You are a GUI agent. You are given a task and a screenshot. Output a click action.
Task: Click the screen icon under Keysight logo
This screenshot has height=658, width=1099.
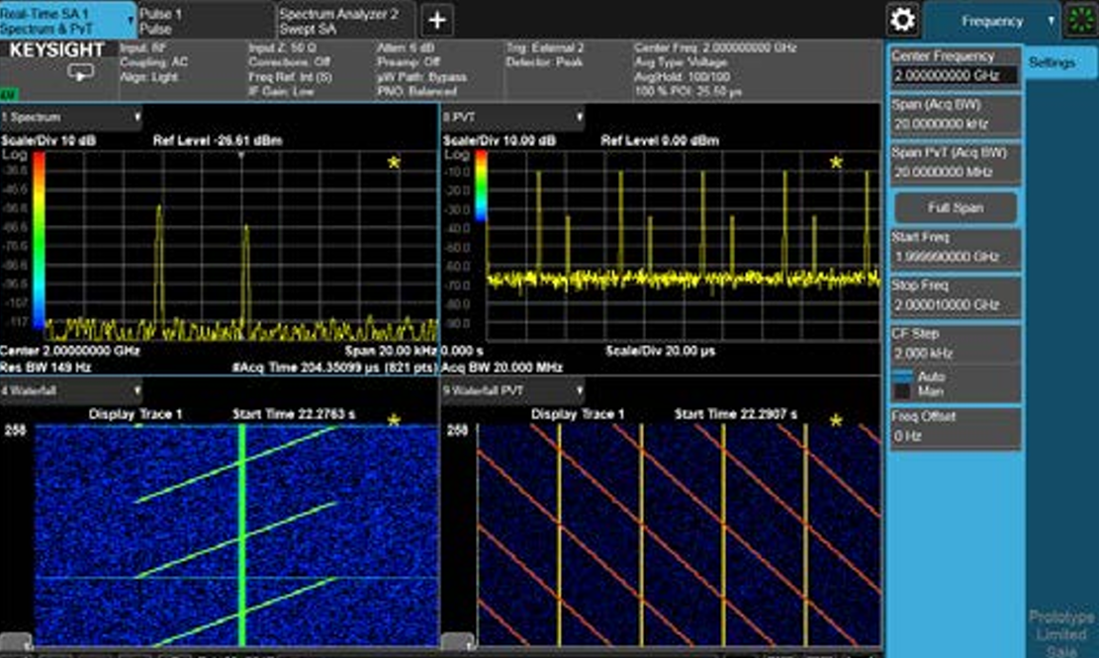coord(80,72)
